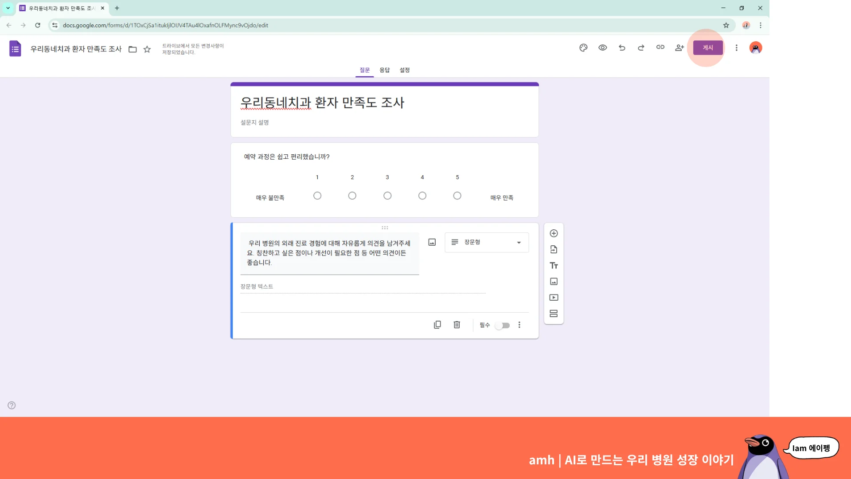The height and width of the screenshot is (479, 851).
Task: Enable the 필수 required toggle
Action: click(502, 325)
